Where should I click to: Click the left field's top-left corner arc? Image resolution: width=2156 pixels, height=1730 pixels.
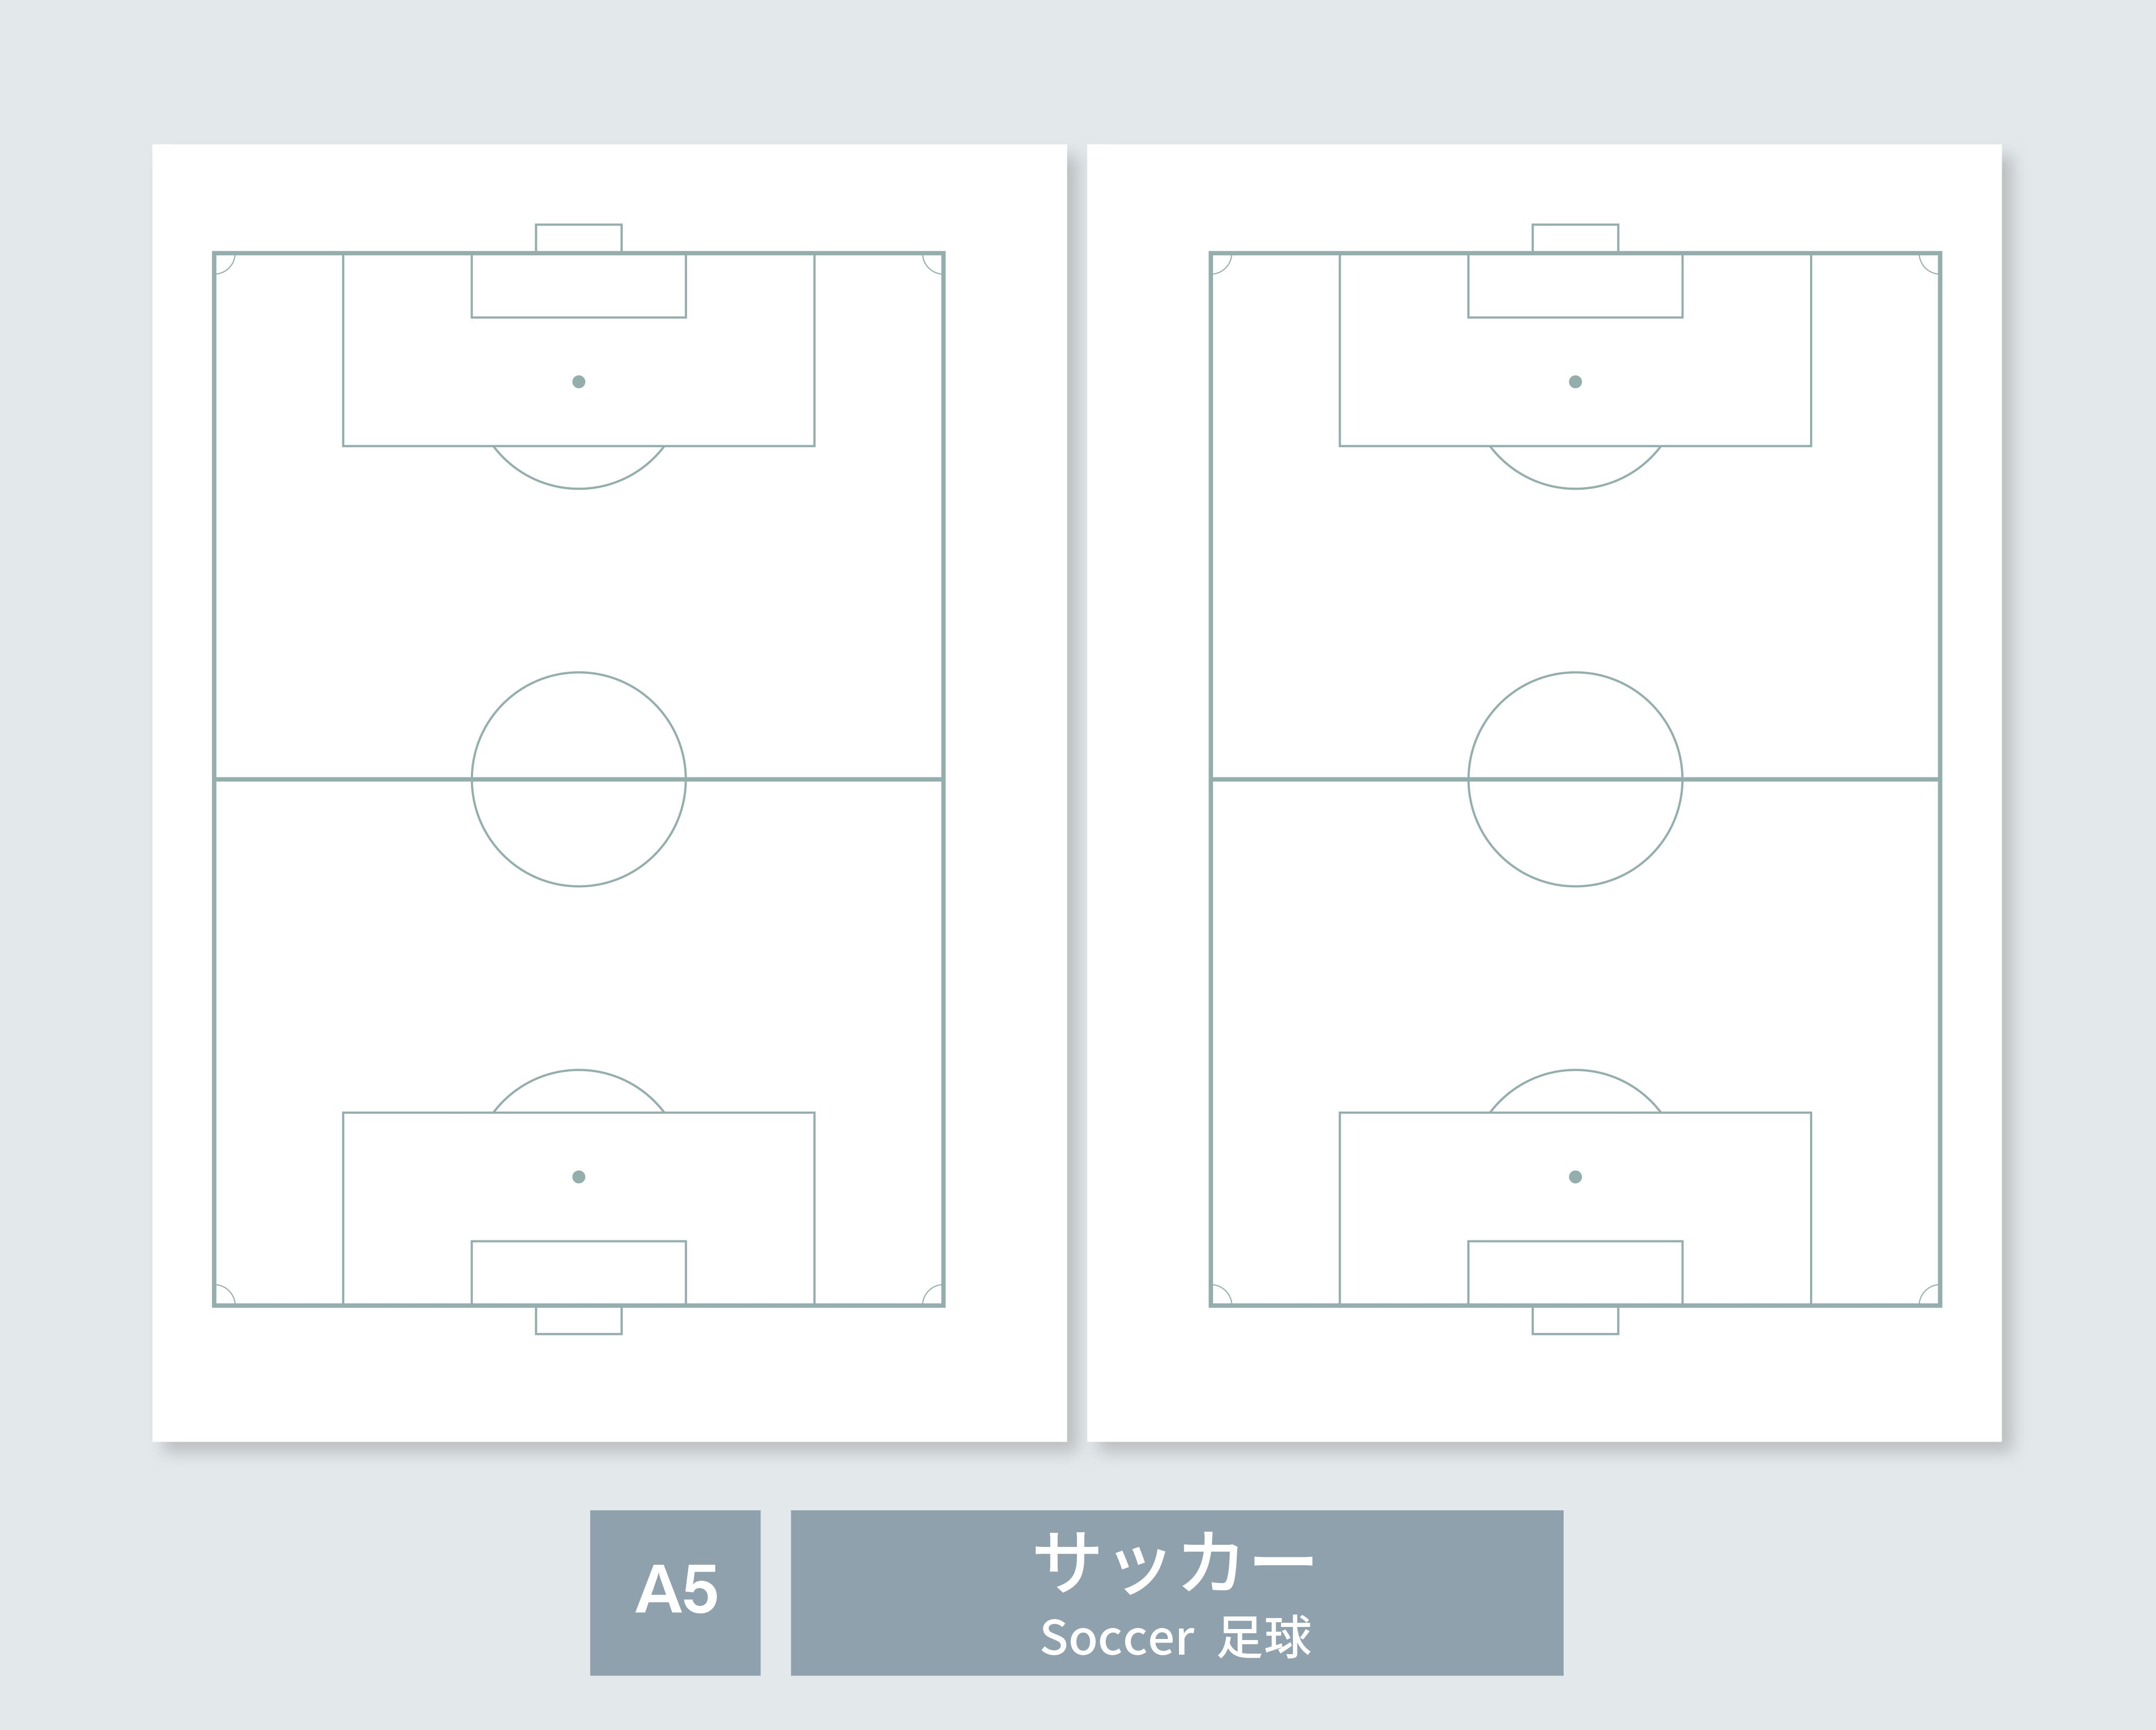tap(224, 264)
